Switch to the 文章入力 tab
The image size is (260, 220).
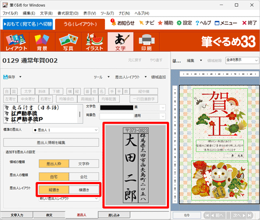pyautogui.click(x=17, y=215)
